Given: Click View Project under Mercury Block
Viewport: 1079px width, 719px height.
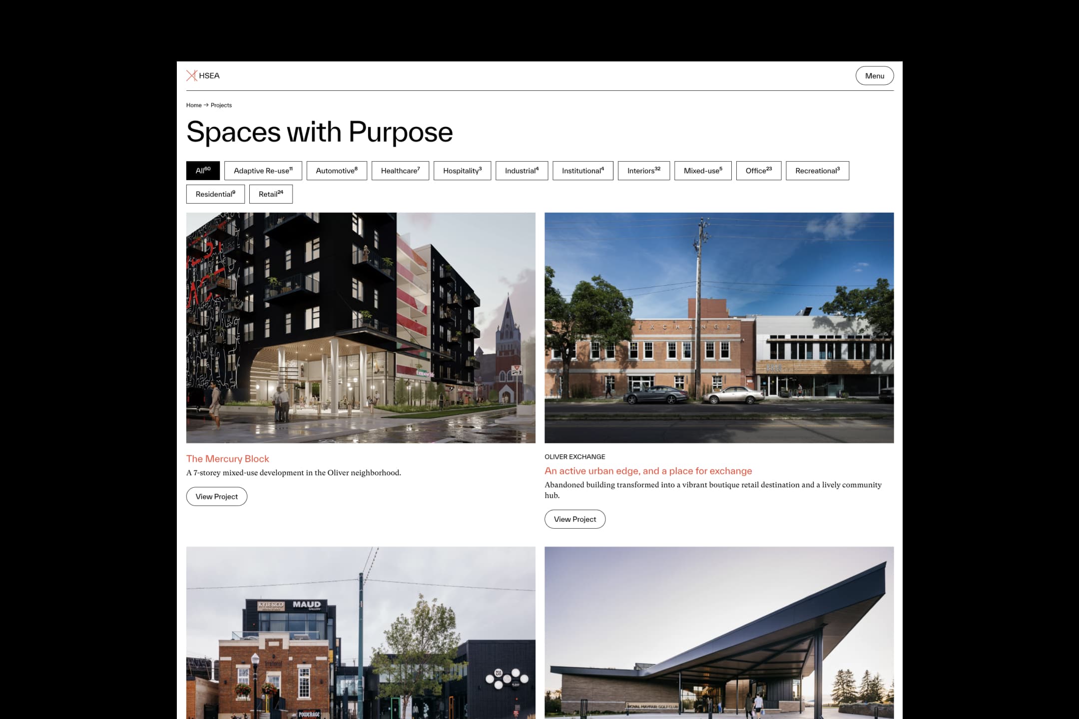Looking at the screenshot, I should click(x=217, y=496).
